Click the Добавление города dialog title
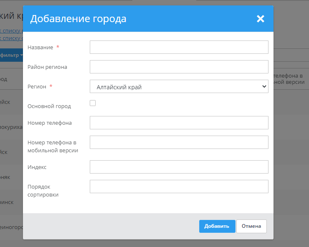309x247 pixels. [x=78, y=19]
